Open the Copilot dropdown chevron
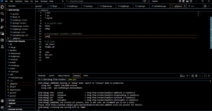 [148, 1]
